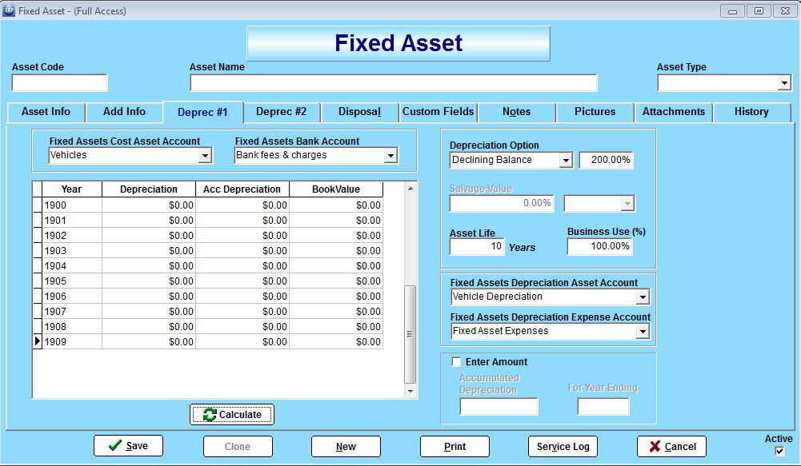Viewport: 801px width, 466px height.
Task: Open the Attachments tab
Action: click(673, 112)
